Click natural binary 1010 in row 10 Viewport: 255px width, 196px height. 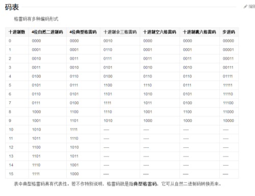37,129
